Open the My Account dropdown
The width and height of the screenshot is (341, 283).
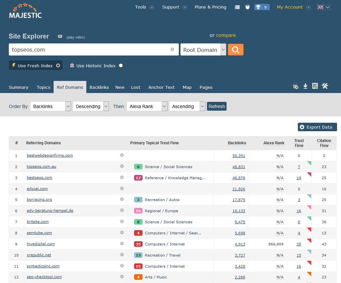tap(293, 7)
